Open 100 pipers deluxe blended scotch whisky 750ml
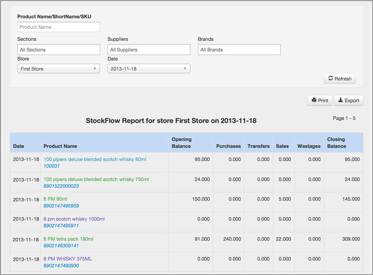 pos(96,179)
